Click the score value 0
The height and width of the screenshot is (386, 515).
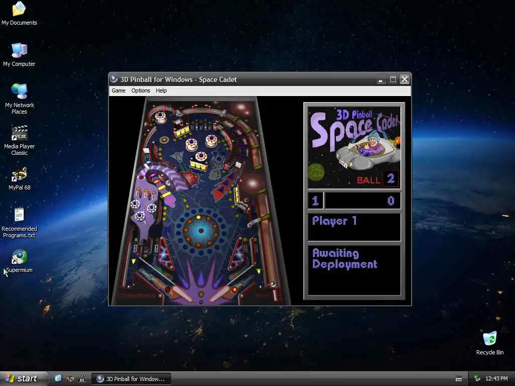pyautogui.click(x=390, y=201)
